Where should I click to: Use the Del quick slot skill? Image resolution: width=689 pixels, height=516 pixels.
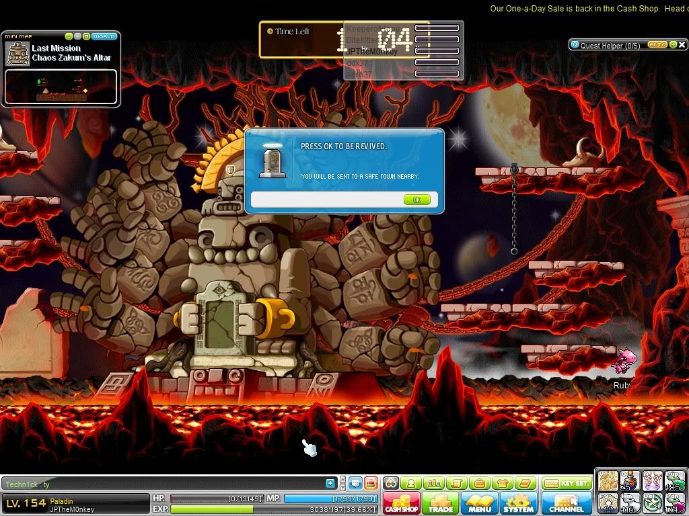point(652,503)
